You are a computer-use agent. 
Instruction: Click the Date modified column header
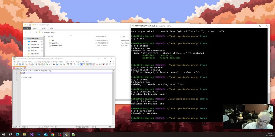coord(101,37)
